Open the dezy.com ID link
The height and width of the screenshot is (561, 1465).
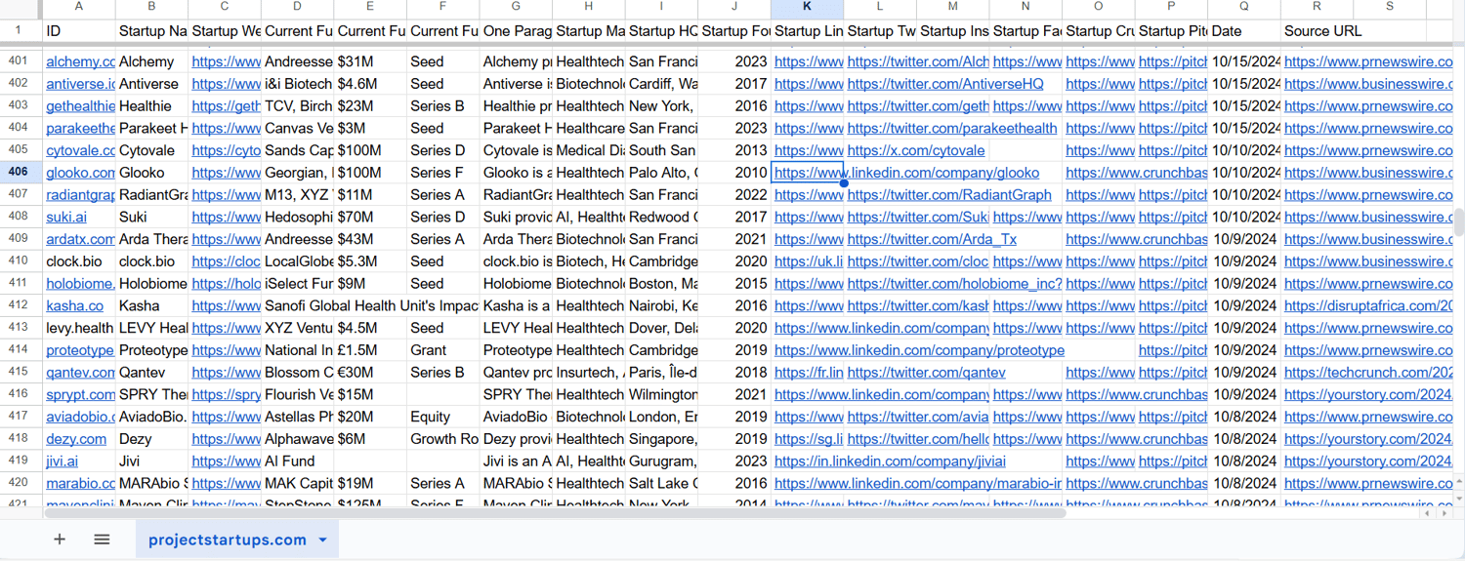[x=76, y=439]
